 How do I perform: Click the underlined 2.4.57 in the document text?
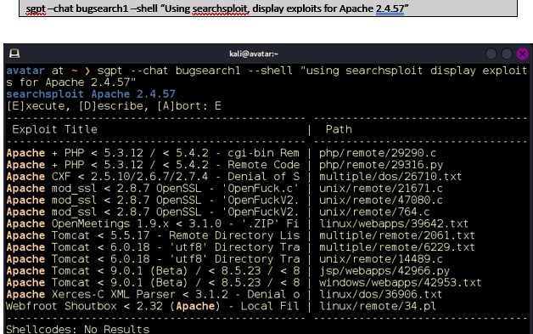point(390,8)
